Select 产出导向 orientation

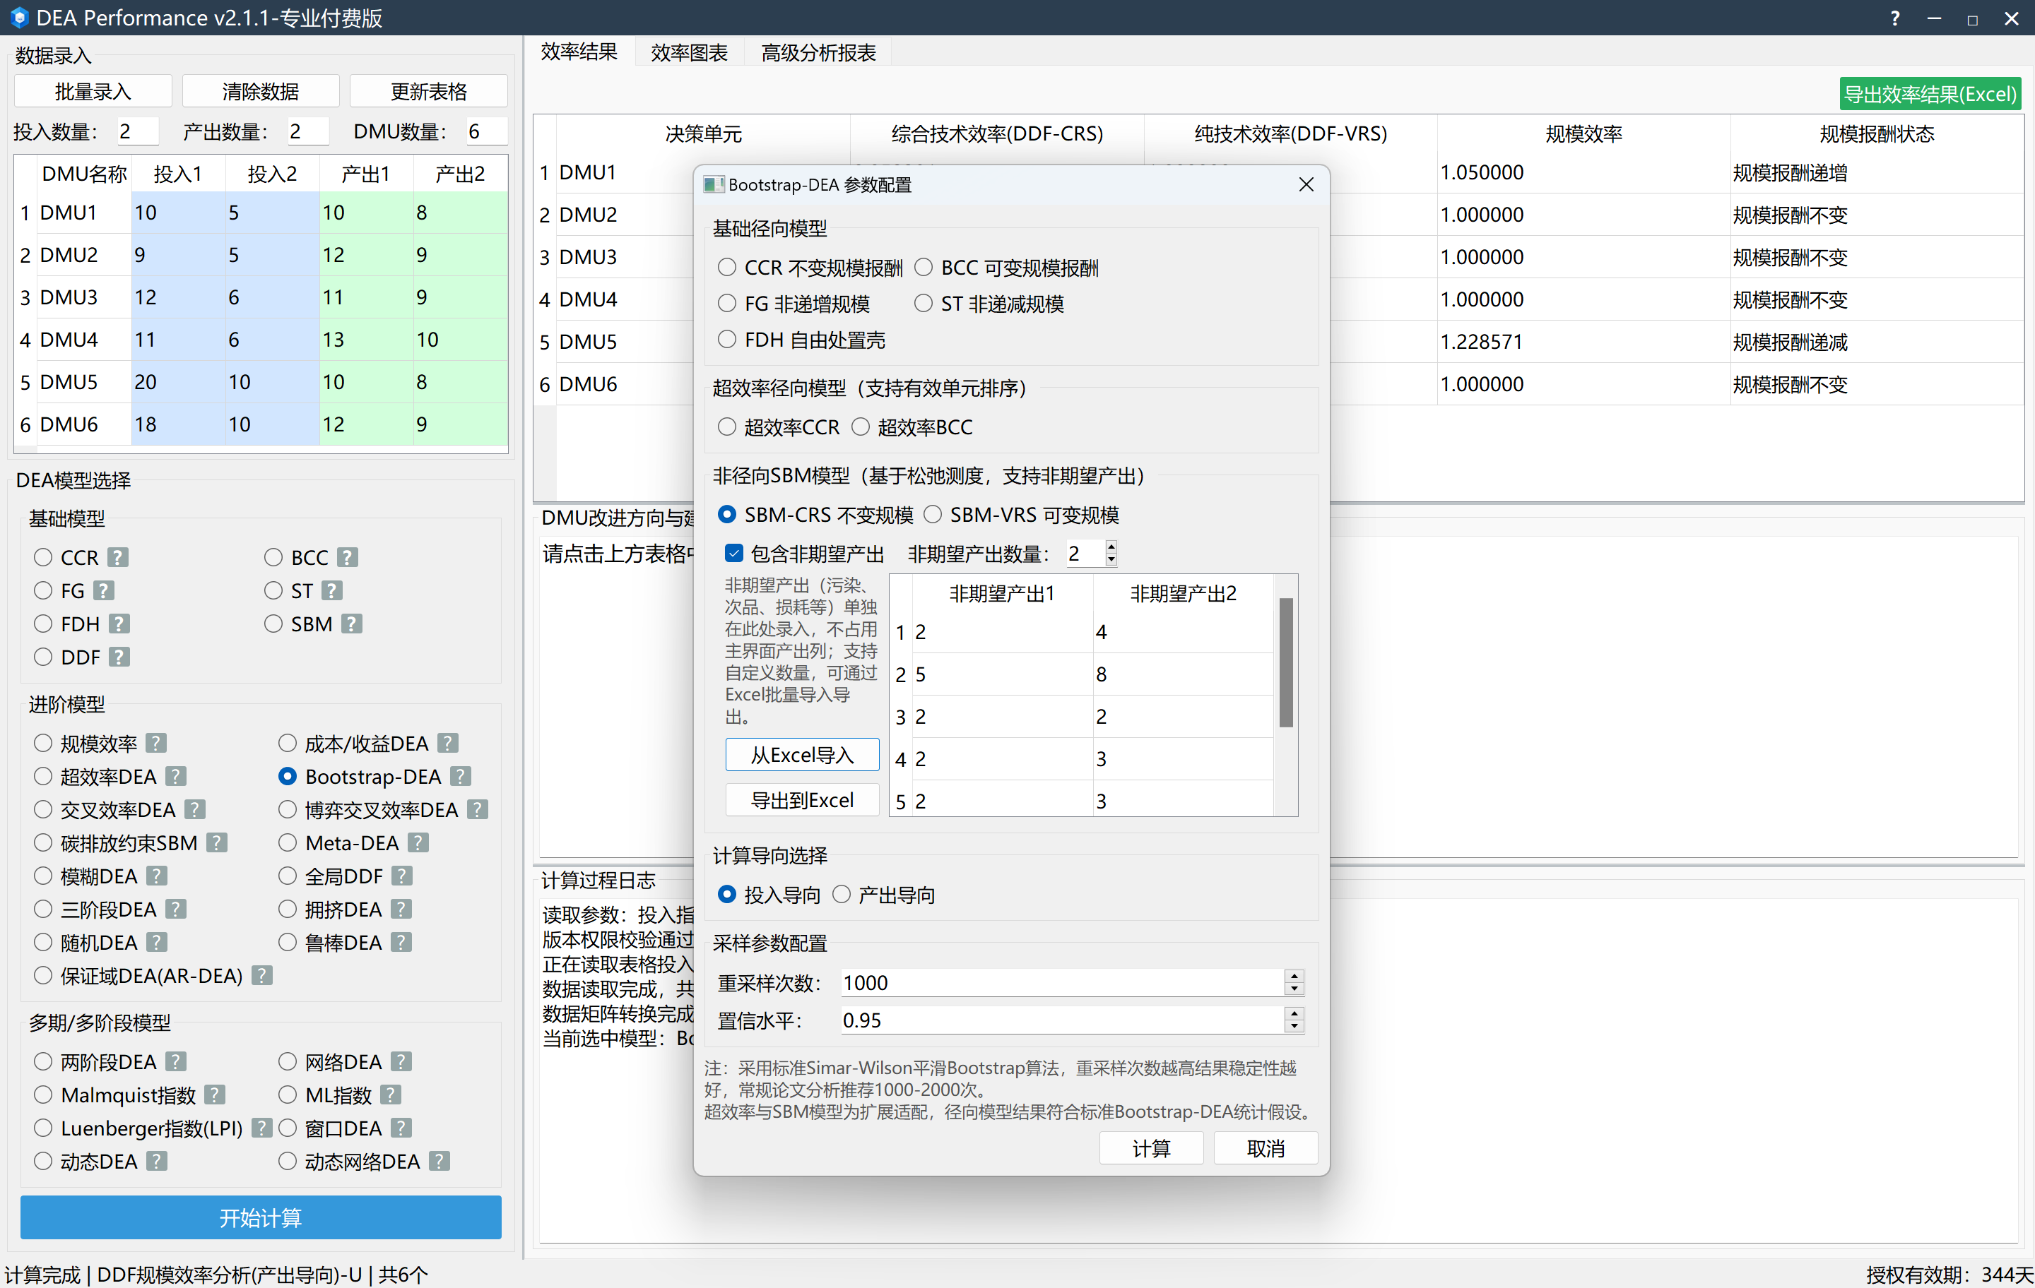[883, 895]
